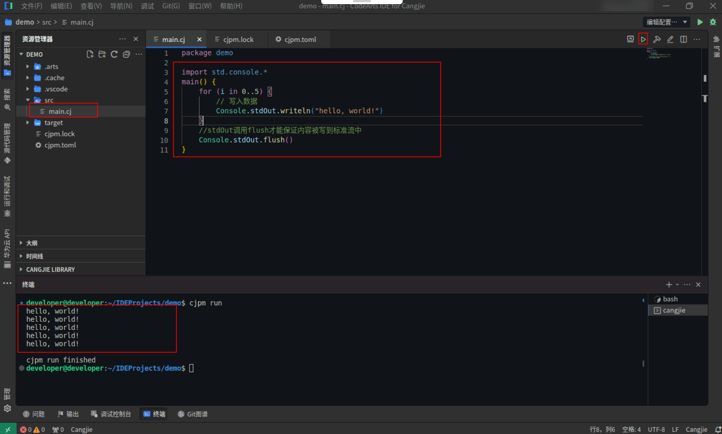
Task: Close the resource manager side panel
Action: click(136, 39)
